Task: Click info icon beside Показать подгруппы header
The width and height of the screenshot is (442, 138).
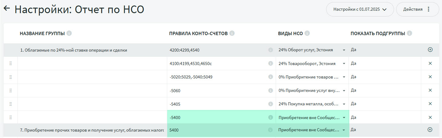Action: coord(409,33)
